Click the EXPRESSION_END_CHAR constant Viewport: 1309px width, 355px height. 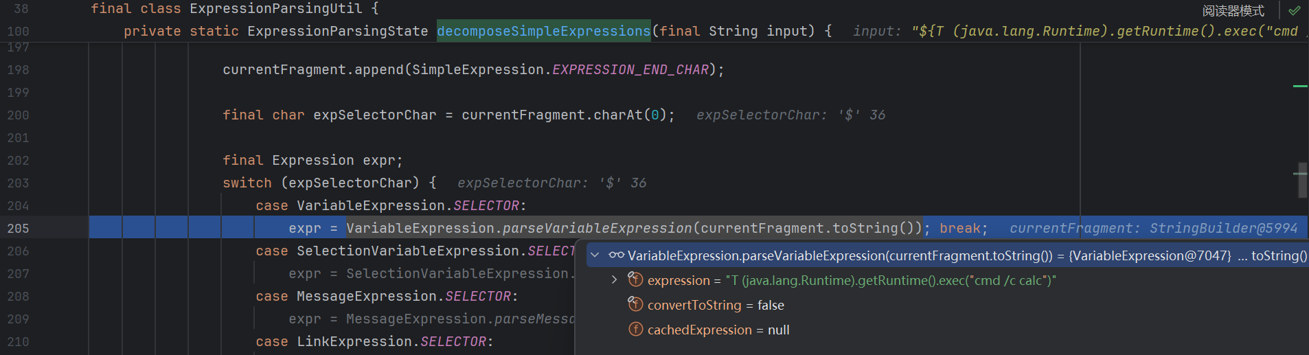click(630, 69)
